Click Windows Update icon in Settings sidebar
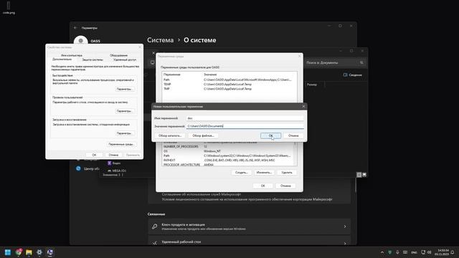 coord(78,168)
